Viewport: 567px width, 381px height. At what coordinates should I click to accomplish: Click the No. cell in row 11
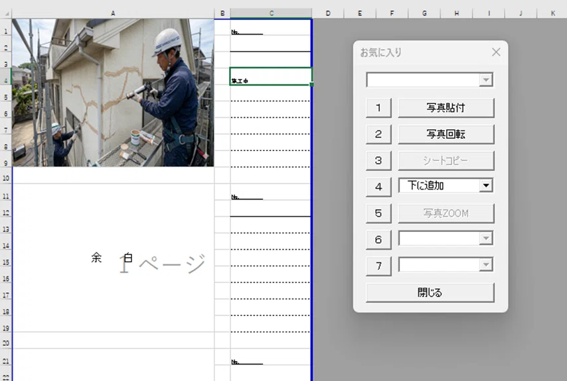[270, 192]
